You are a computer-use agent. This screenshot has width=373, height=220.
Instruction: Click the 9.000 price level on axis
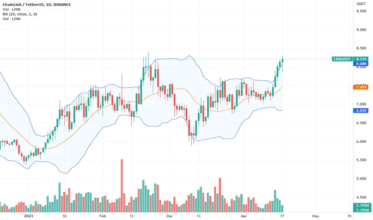pos(361,30)
